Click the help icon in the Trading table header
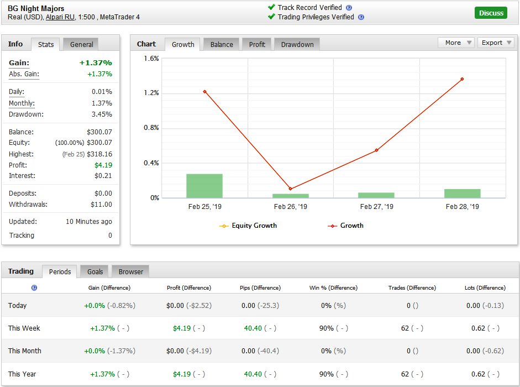This screenshot has height=387, width=520. click(34, 287)
